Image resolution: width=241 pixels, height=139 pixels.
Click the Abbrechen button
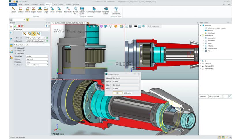128,93
